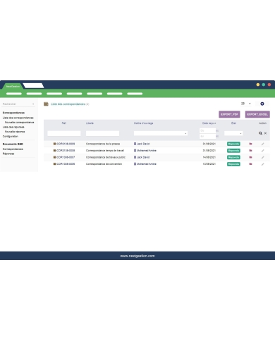Screen dimensions: 275x341
Task: Click the calendar icon next to Du date field
Action: click(217, 130)
